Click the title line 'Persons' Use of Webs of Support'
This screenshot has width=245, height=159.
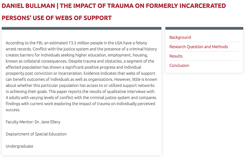click(x=57, y=18)
